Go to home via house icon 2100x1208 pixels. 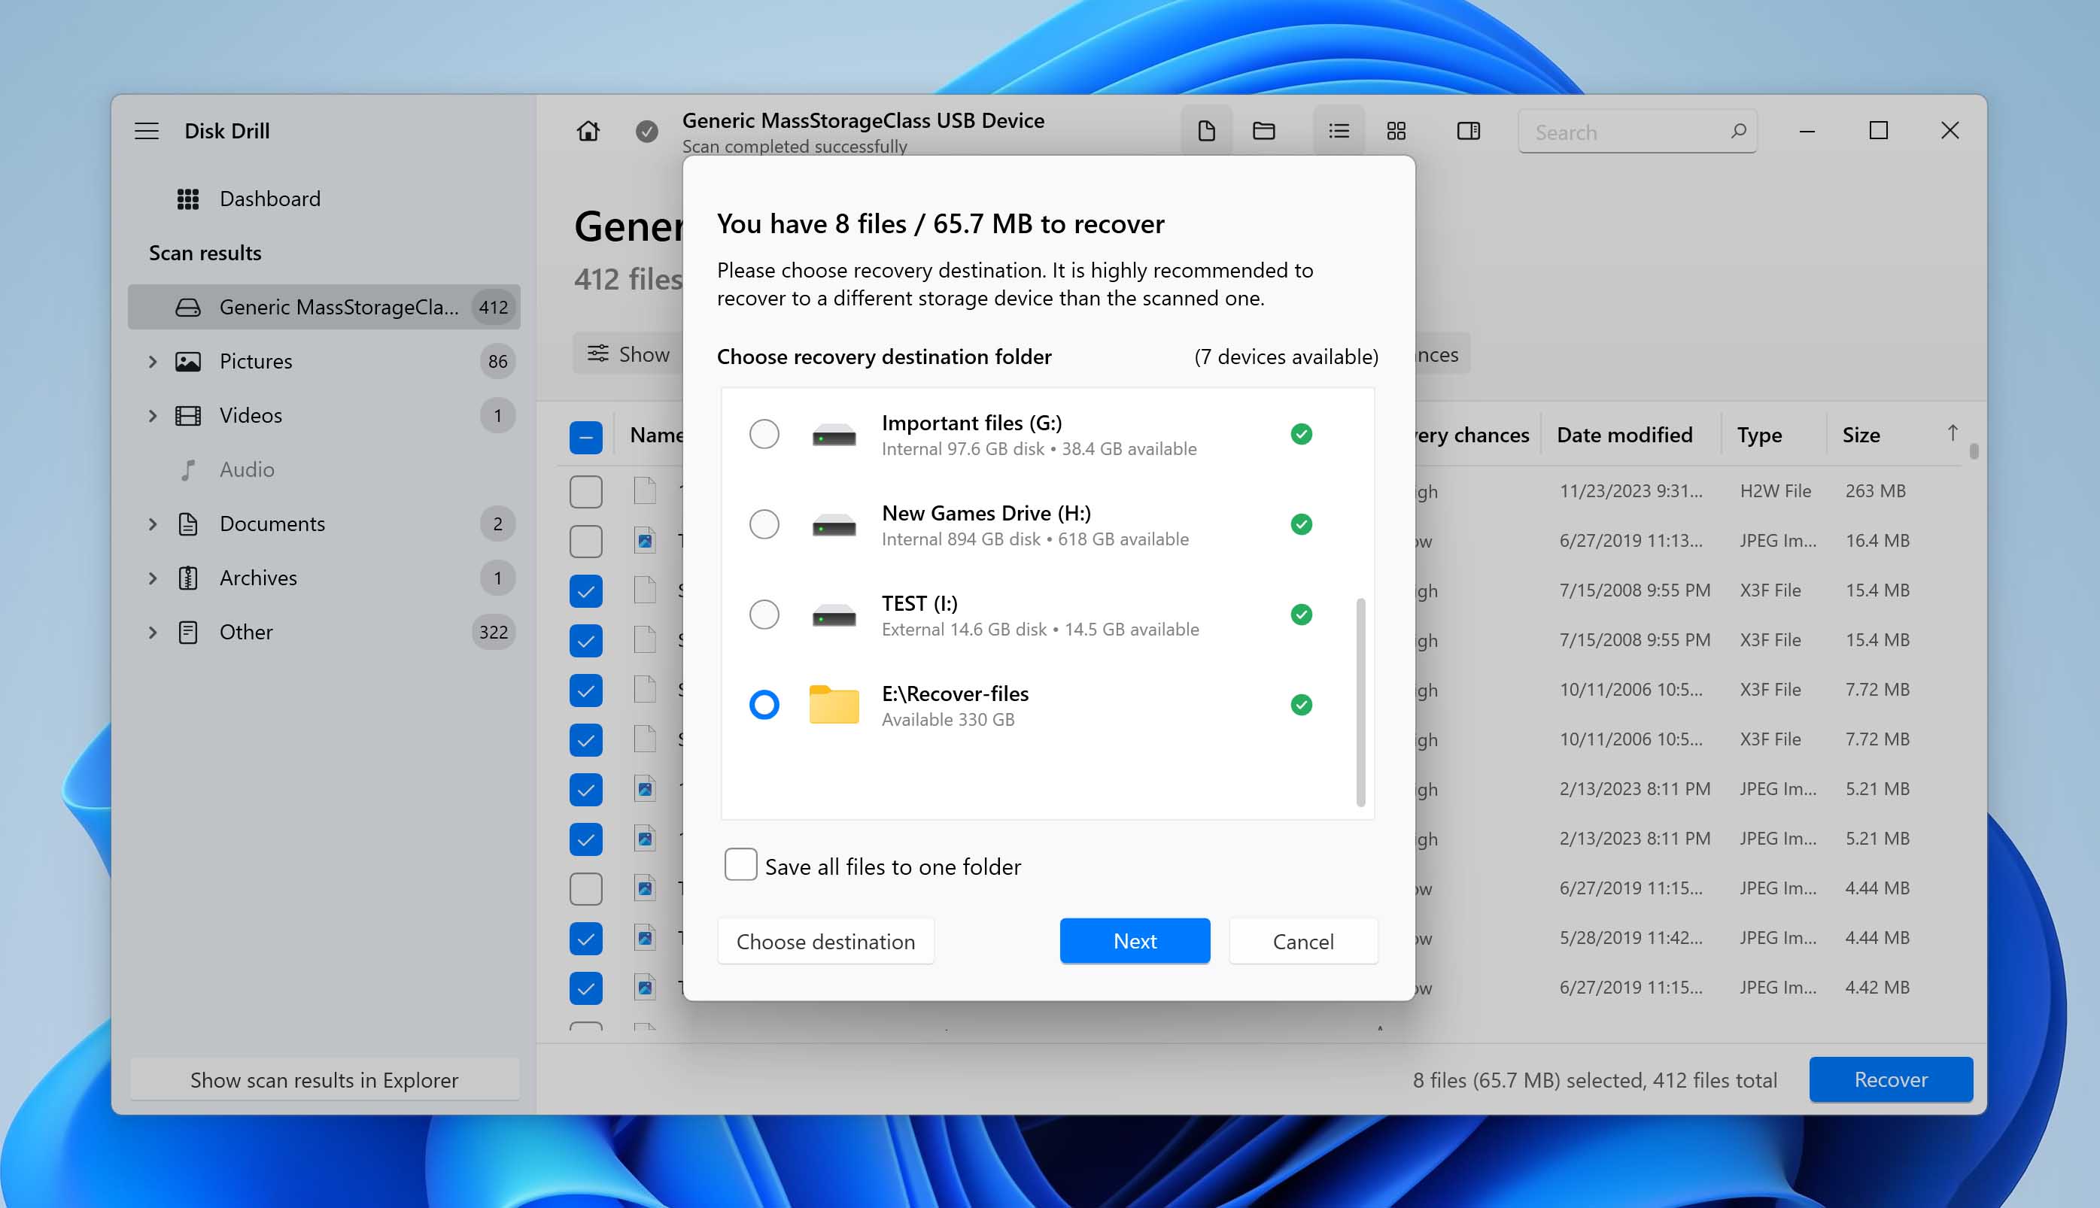click(588, 131)
